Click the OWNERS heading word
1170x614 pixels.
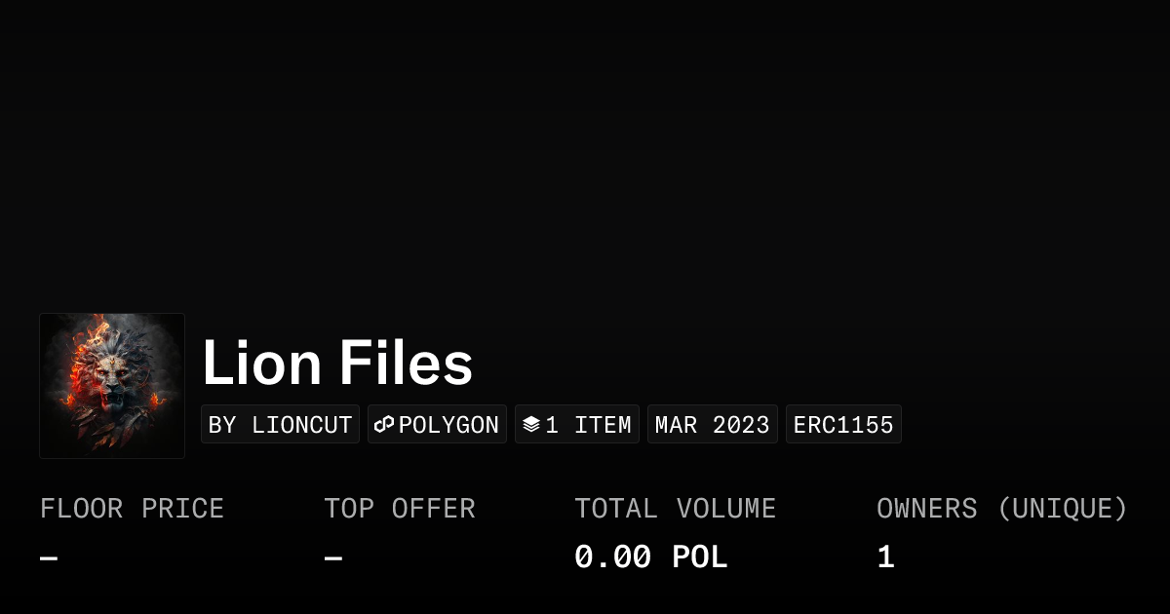(x=926, y=509)
